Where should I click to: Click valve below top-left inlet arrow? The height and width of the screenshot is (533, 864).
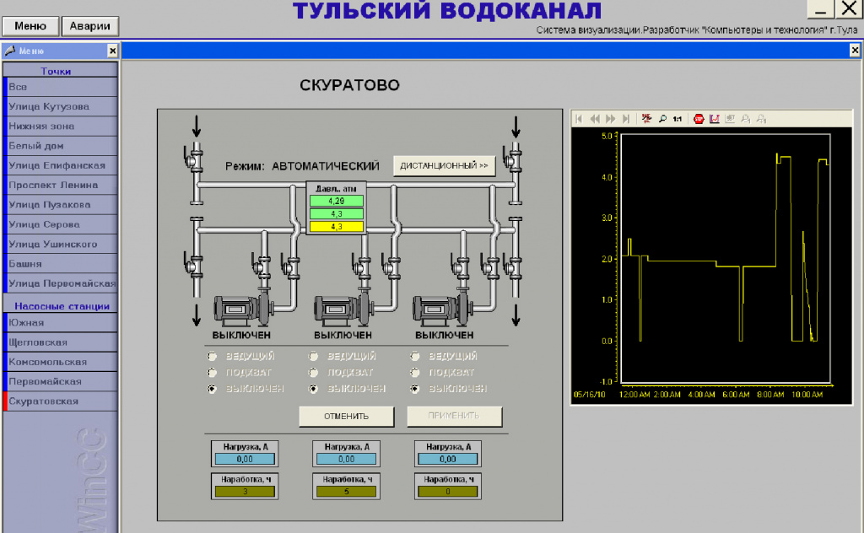click(194, 160)
